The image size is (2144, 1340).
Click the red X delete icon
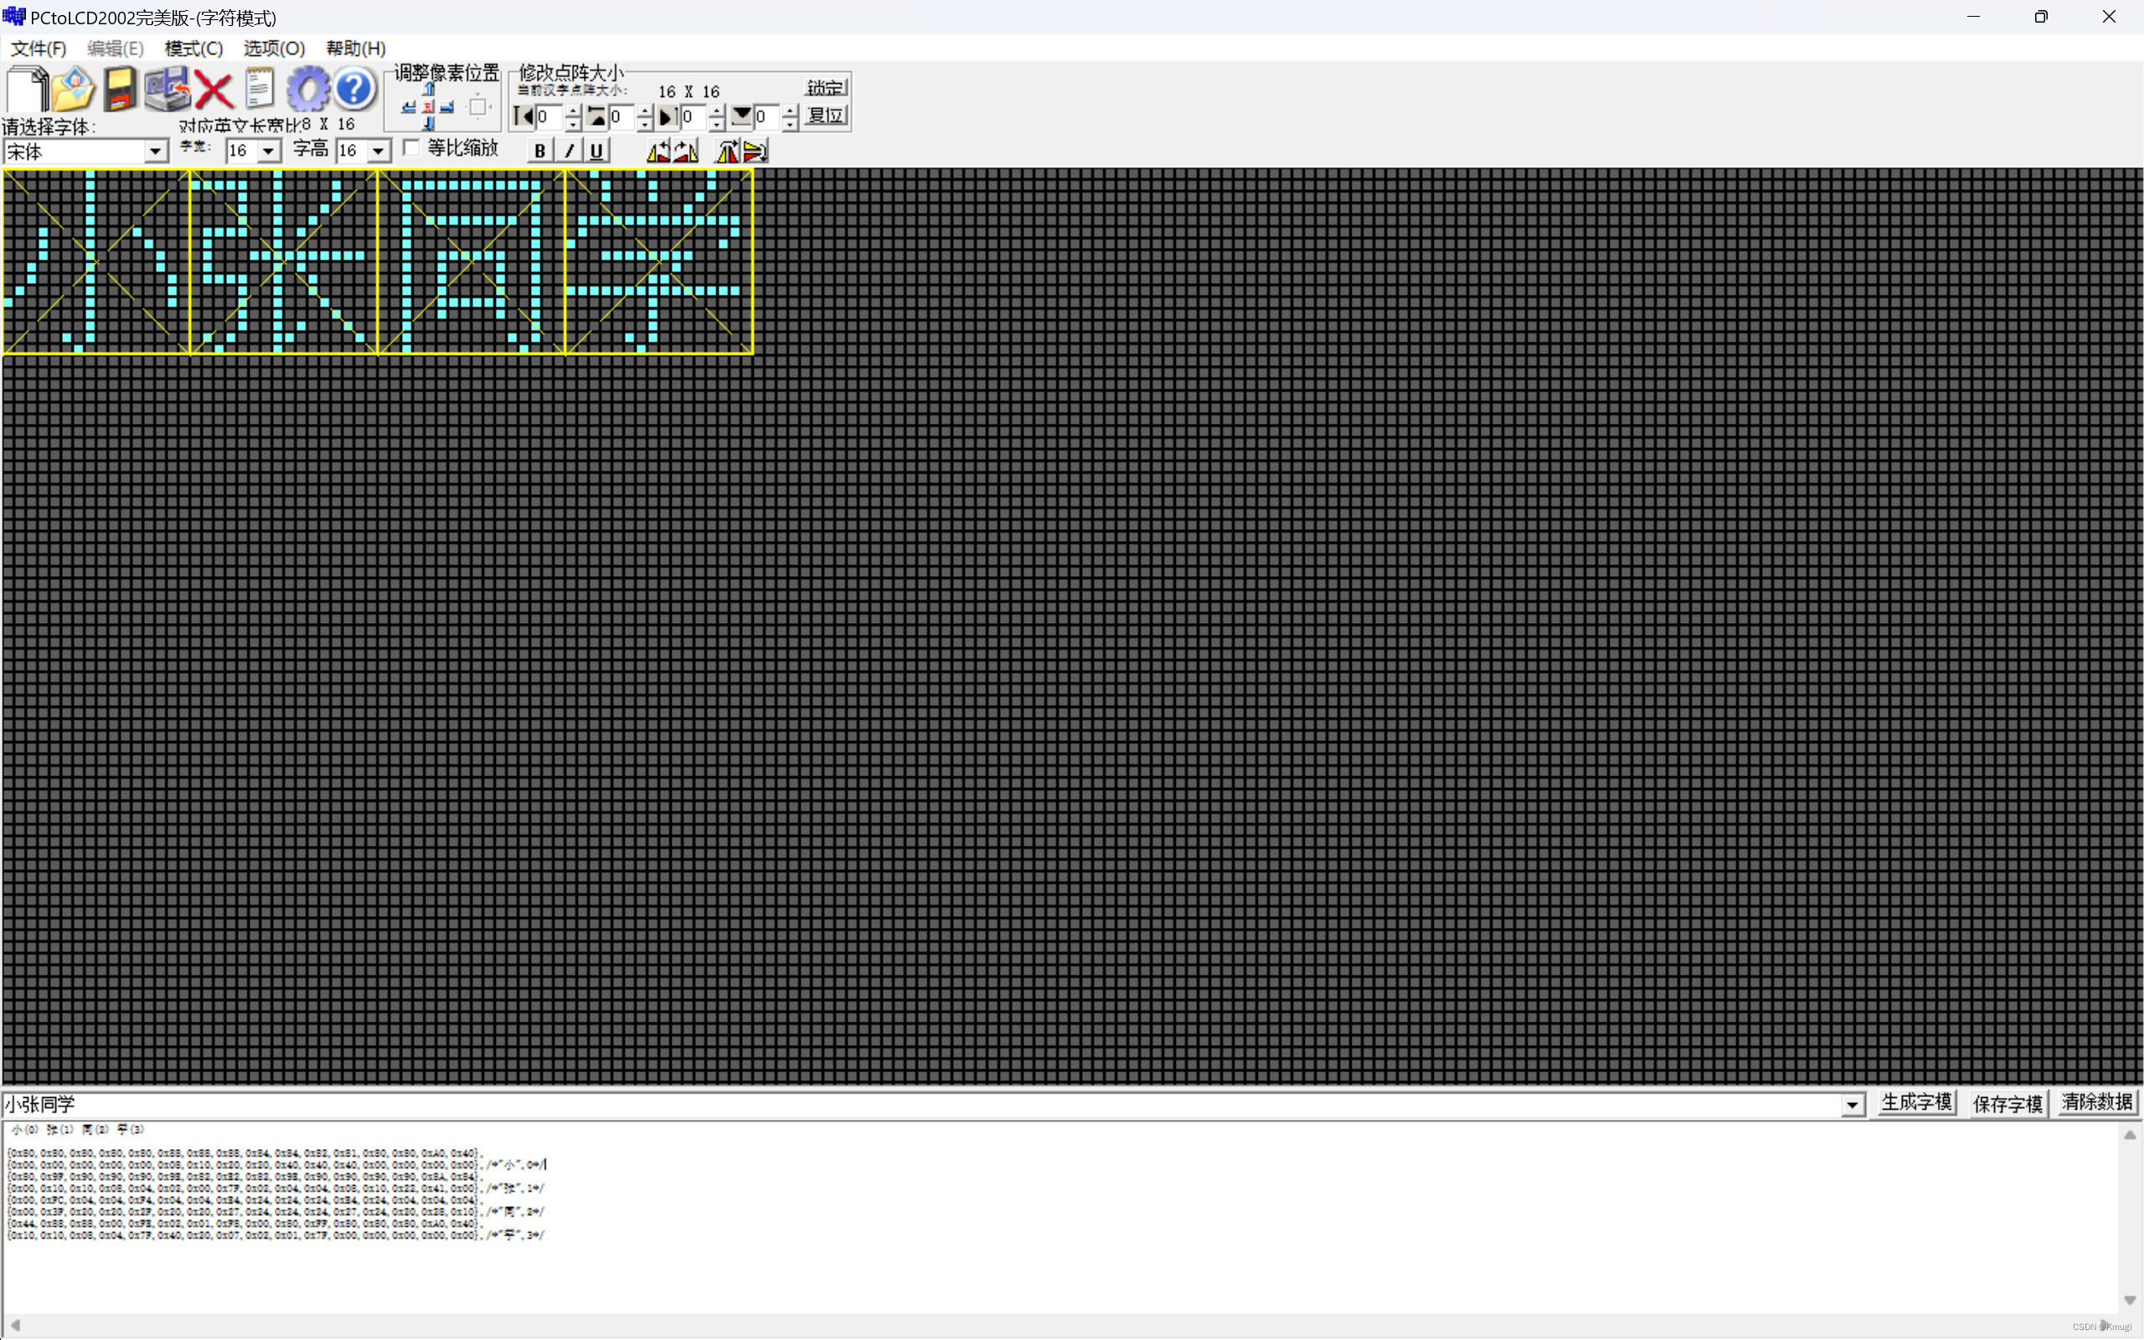click(x=214, y=90)
